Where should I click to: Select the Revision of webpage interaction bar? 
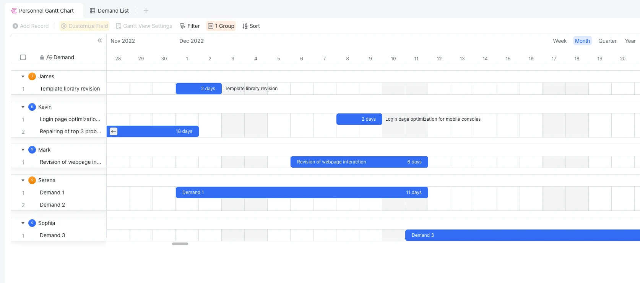pyautogui.click(x=359, y=162)
